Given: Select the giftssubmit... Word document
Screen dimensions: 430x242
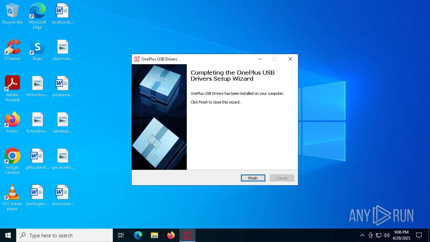Looking at the screenshot, I should 37,159.
